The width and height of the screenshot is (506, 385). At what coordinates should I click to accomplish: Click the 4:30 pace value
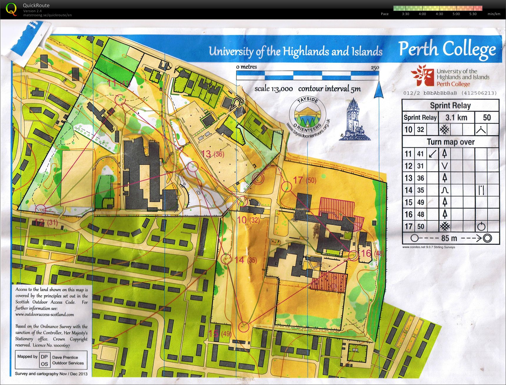point(439,14)
